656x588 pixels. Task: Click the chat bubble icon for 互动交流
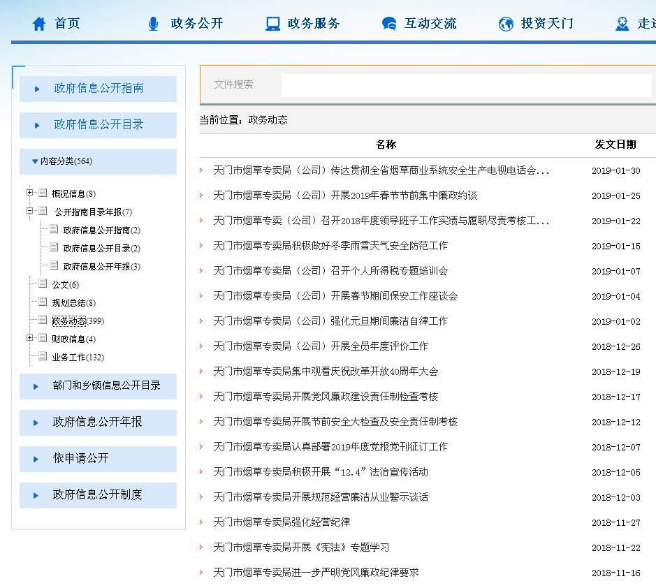389,24
